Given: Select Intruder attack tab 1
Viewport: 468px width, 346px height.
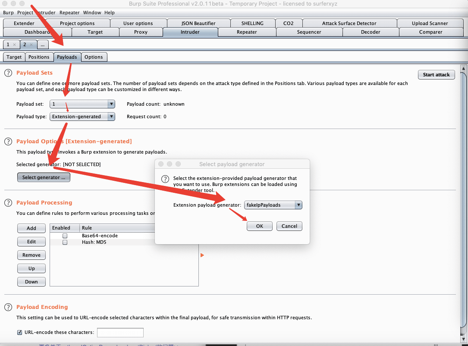Looking at the screenshot, I should [8, 44].
